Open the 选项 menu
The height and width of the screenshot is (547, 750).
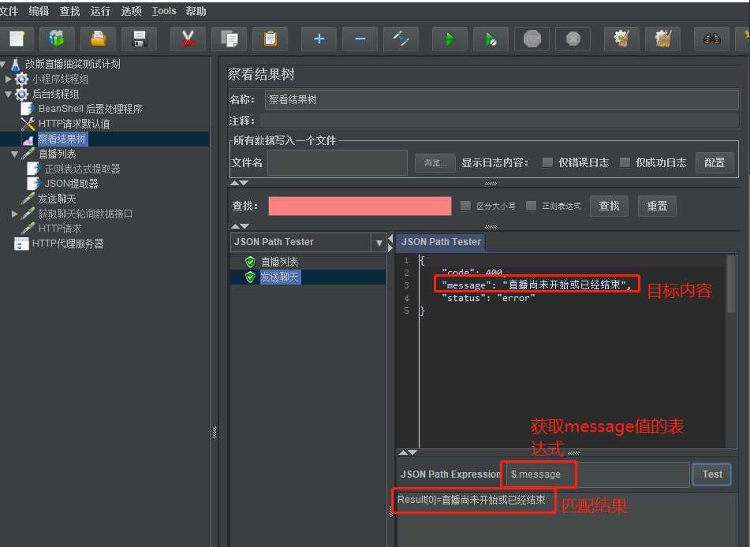point(132,11)
